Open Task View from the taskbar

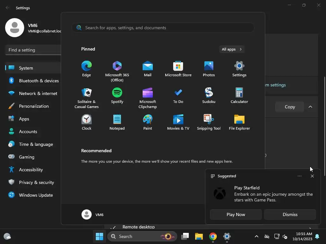tap(185, 236)
